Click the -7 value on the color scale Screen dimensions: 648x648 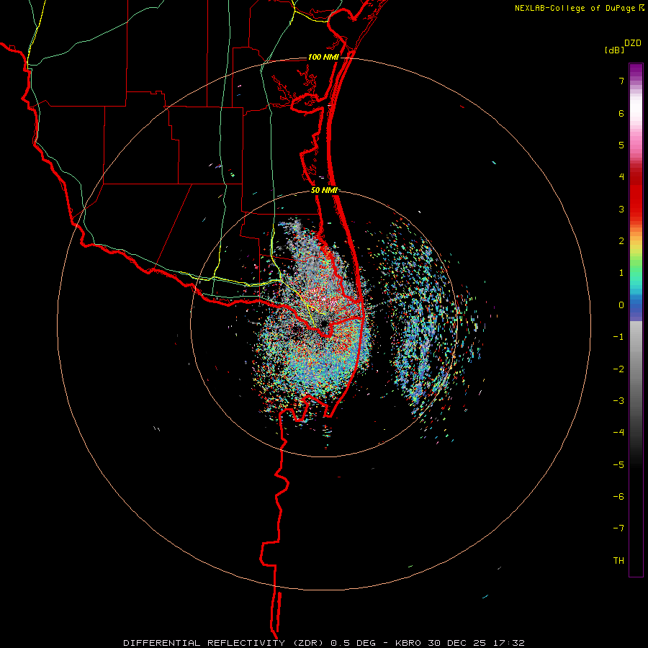(x=618, y=528)
